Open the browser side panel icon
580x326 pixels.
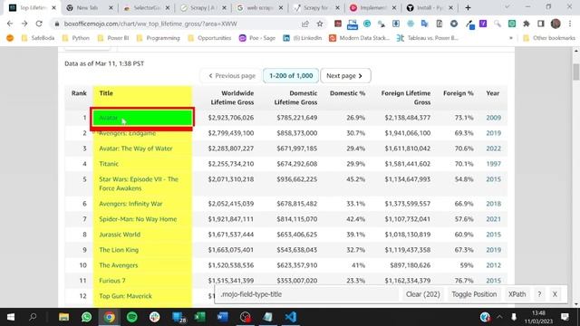click(x=541, y=24)
